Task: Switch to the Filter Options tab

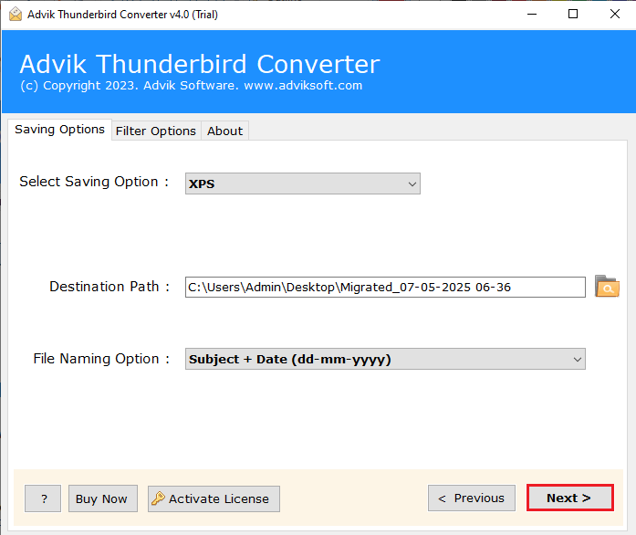Action: (156, 131)
